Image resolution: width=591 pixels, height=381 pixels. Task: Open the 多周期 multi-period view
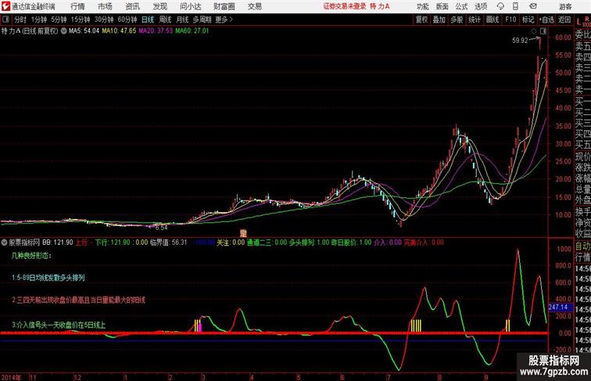[x=202, y=20]
